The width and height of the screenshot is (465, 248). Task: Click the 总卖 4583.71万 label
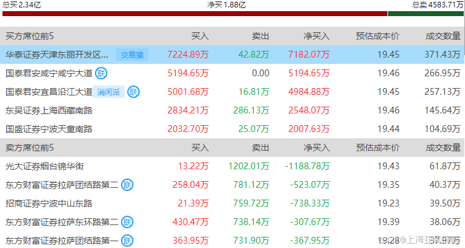click(x=438, y=5)
